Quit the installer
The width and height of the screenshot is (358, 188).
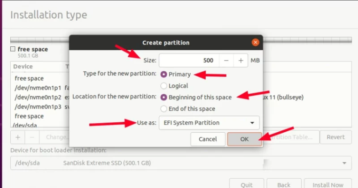pos(246,184)
